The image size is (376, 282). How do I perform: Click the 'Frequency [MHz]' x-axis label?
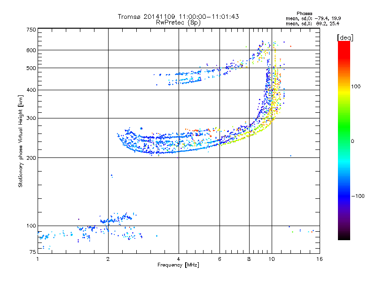pos(178,265)
